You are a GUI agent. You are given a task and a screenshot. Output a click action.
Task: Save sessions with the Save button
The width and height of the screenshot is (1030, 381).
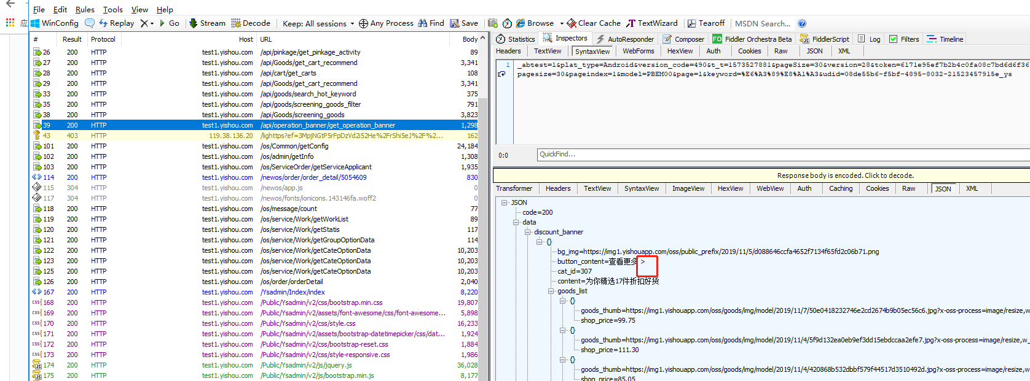point(464,23)
